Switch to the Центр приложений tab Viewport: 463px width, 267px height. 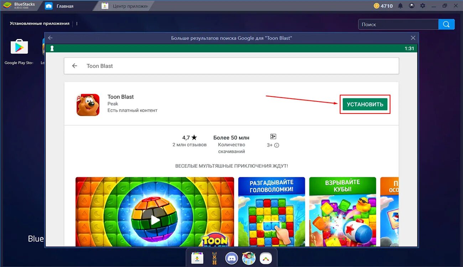coord(125,6)
